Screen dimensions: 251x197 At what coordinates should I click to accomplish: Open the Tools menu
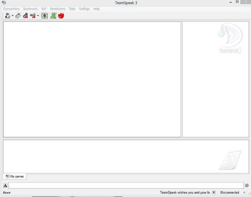[72, 9]
